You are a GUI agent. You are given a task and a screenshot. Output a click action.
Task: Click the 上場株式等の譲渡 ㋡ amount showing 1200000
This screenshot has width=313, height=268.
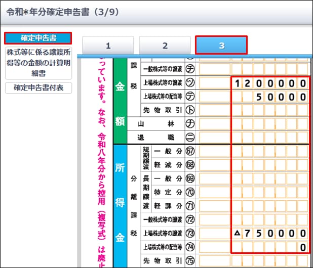(x=269, y=83)
